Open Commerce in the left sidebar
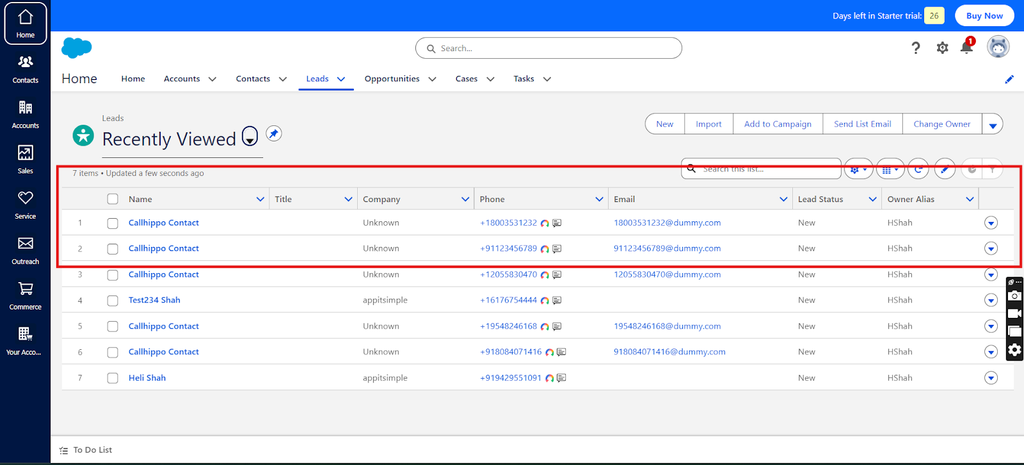The width and height of the screenshot is (1024, 465). tap(26, 296)
